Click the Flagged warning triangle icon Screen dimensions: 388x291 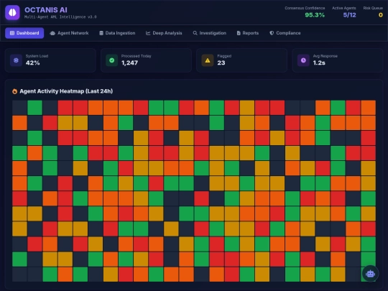pyautogui.click(x=208, y=60)
